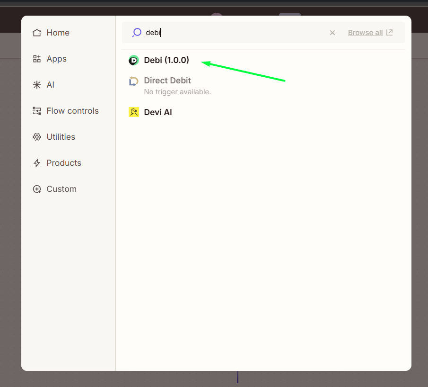Click the Devi AI yellow logo icon
Image resolution: width=428 pixels, height=387 pixels.
pyautogui.click(x=134, y=112)
